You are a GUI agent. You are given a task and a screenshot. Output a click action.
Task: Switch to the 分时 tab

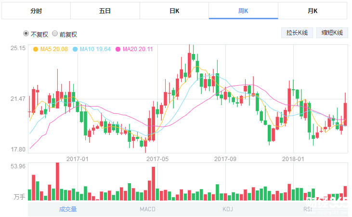(36, 11)
